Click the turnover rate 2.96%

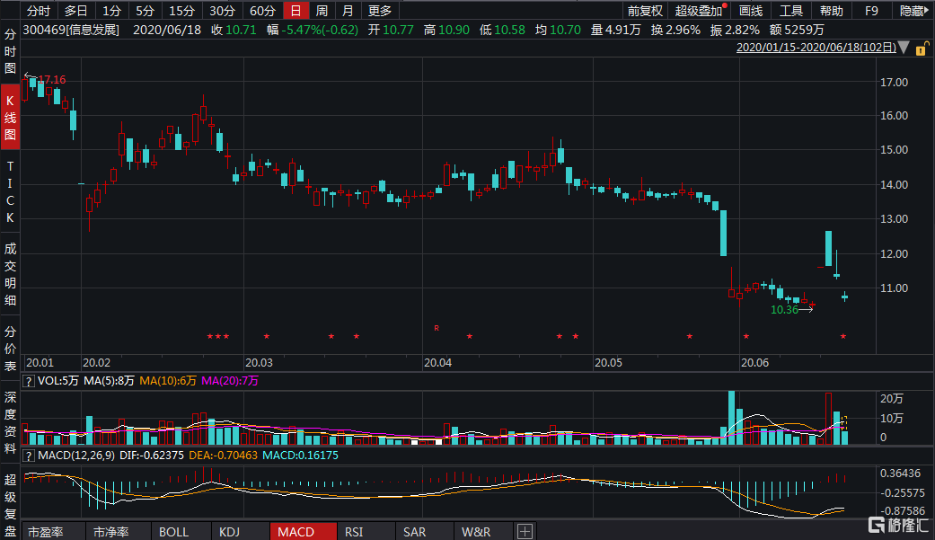[684, 30]
